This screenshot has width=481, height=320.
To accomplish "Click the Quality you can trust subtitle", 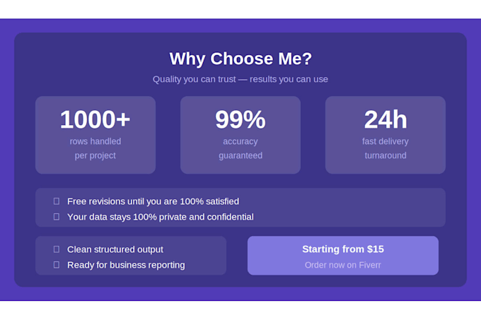I will click(240, 79).
